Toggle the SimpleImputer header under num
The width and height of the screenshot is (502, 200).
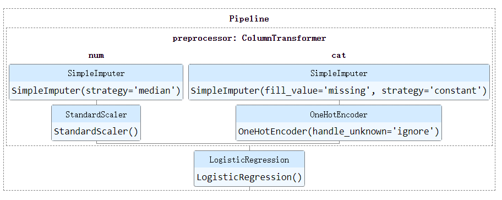click(96, 73)
